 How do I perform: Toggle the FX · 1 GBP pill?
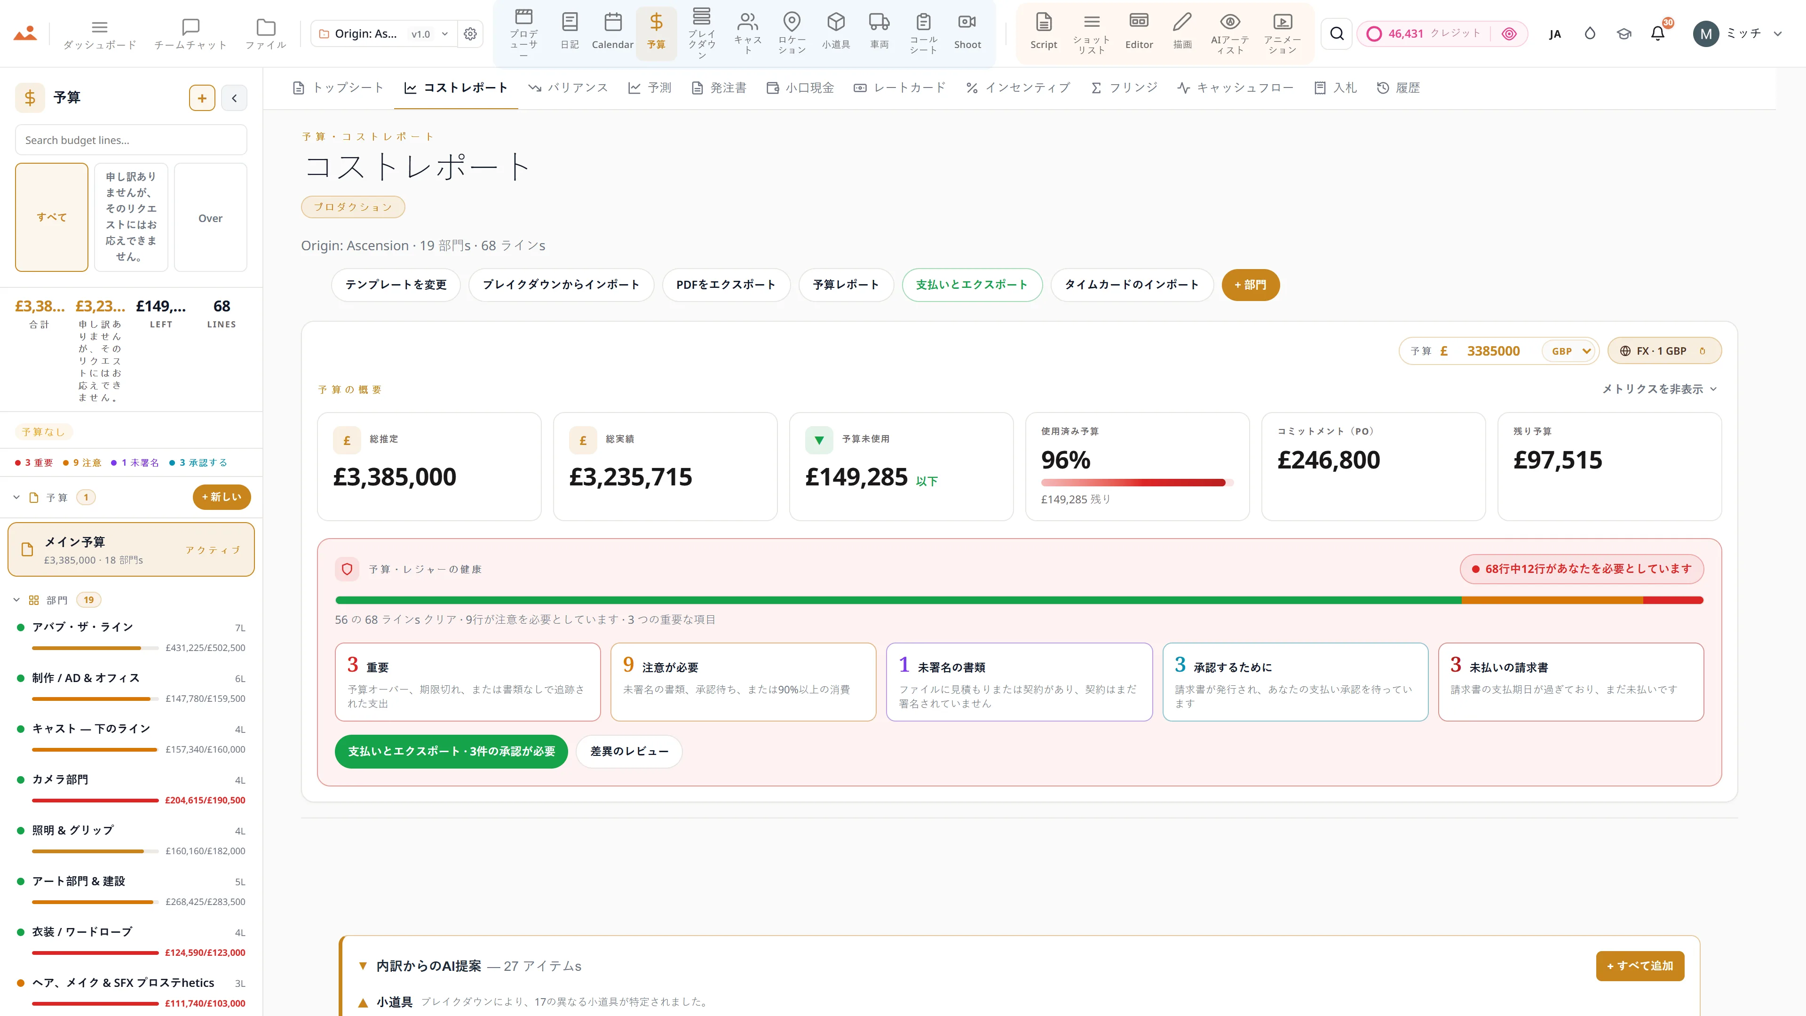tap(1664, 350)
